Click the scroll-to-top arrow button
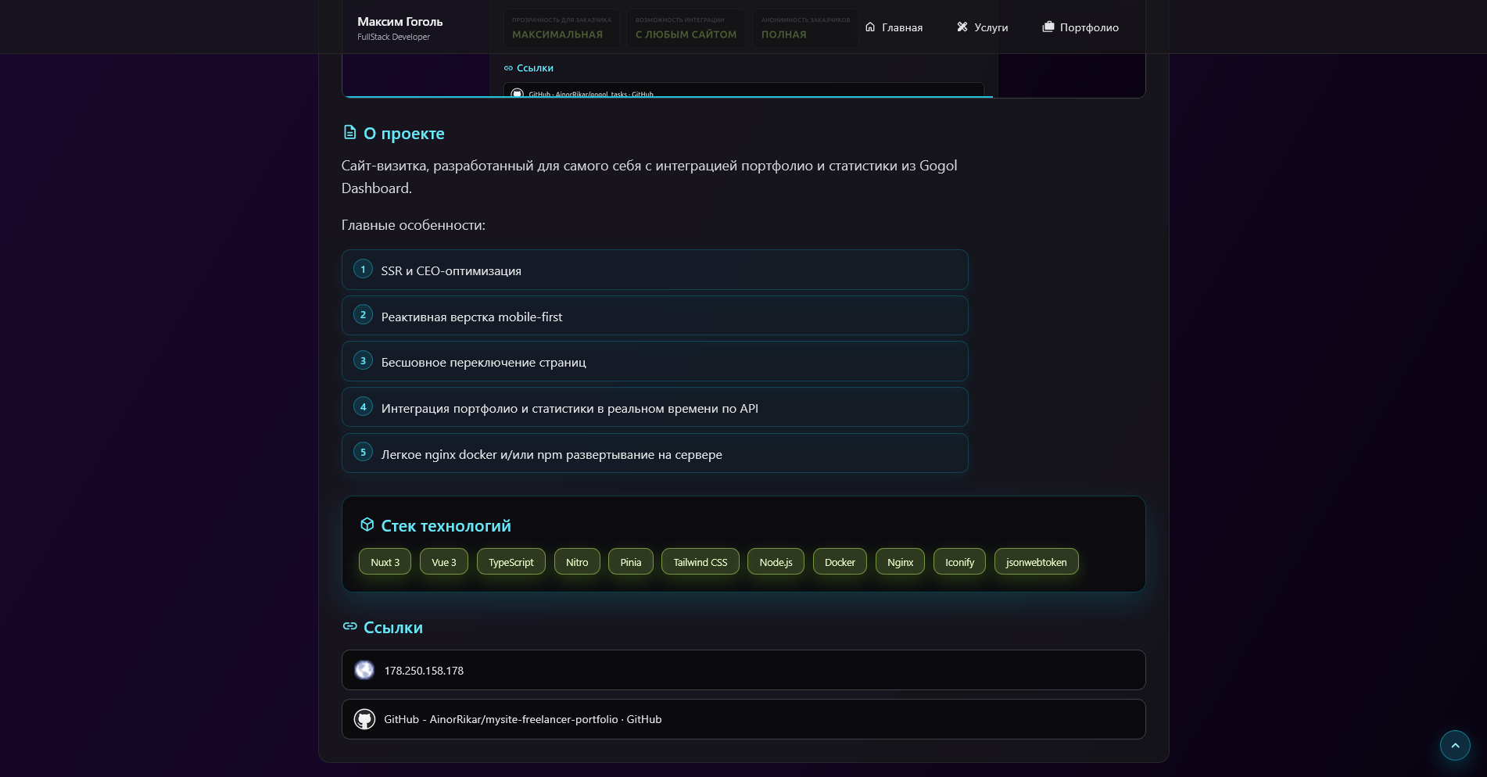Screen dimensions: 1487x777 pyautogui.click(x=1455, y=745)
